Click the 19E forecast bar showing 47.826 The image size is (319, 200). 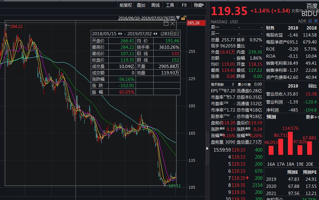(x=300, y=150)
